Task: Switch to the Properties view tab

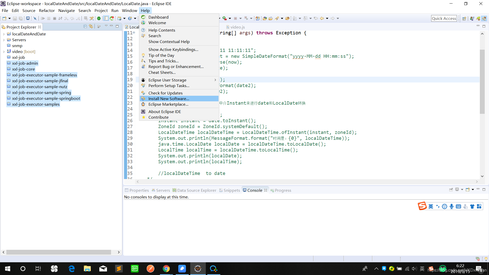Action: pos(137,190)
